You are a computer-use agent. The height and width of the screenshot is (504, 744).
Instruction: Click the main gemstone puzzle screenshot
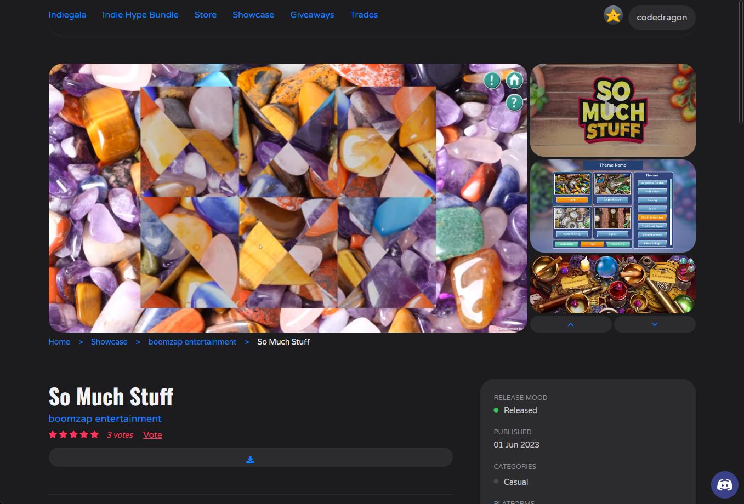[x=288, y=198]
